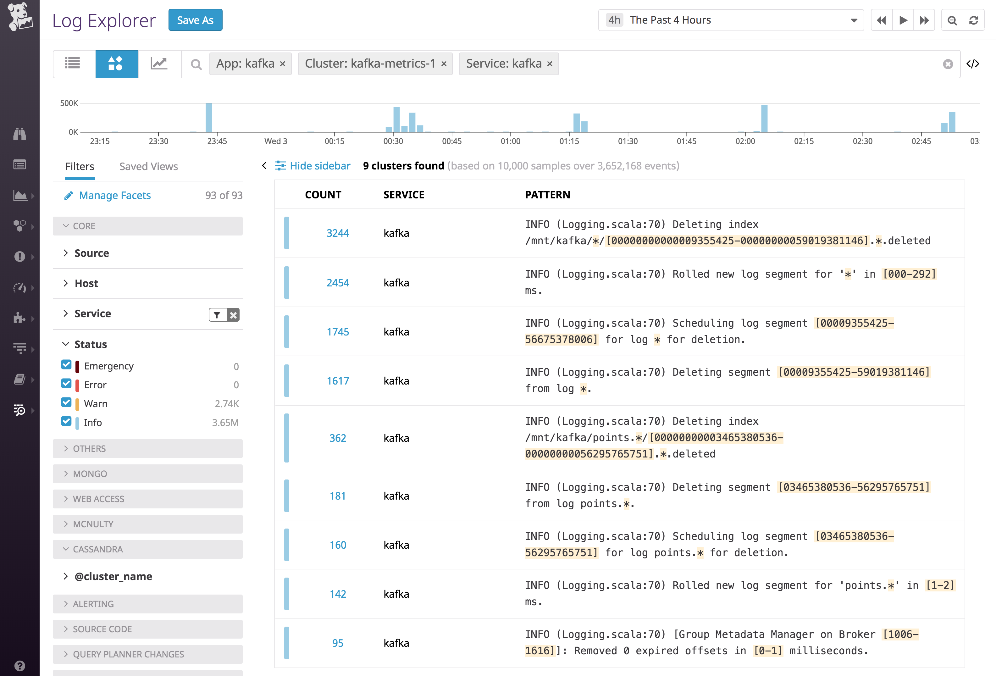Screen dimensions: 996x676
Task: Select the Metrics graph icon in sidebar
Action: 20,196
